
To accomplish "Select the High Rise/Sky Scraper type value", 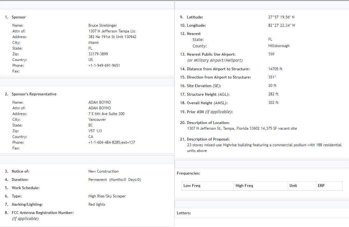I will click(x=107, y=196).
